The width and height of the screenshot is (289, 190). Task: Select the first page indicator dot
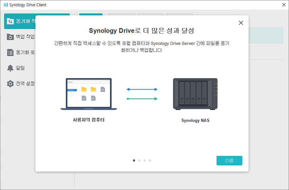[134, 160]
